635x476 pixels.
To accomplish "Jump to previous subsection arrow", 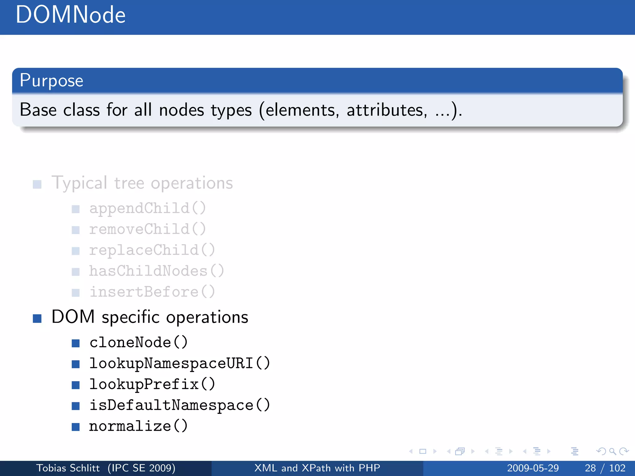I will 487,452.
